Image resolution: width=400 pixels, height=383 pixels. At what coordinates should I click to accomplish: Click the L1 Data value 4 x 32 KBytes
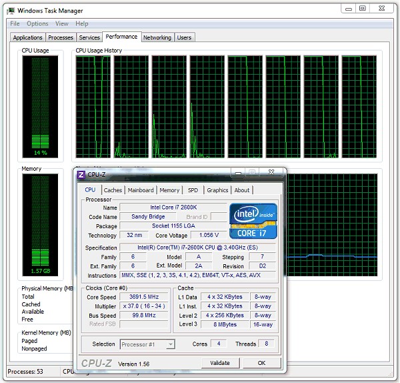(x=225, y=297)
